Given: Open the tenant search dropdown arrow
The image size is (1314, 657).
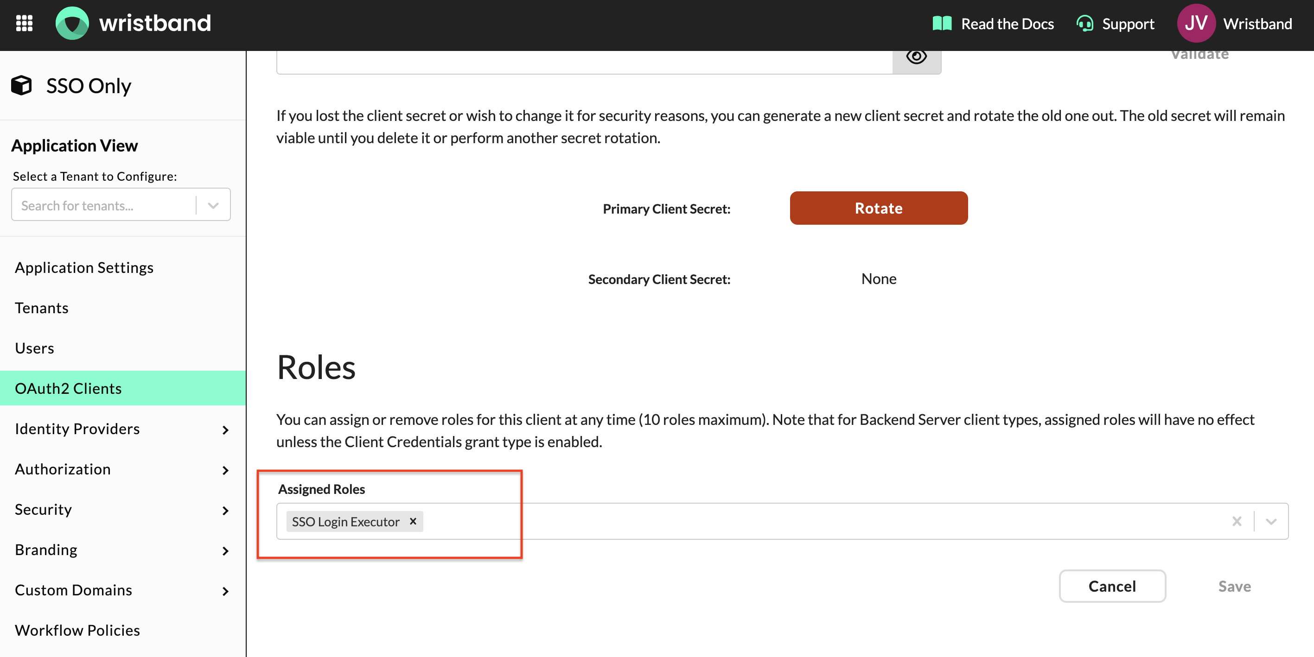Looking at the screenshot, I should [x=213, y=205].
